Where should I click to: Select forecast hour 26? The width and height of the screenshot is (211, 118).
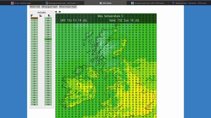(x=34, y=76)
